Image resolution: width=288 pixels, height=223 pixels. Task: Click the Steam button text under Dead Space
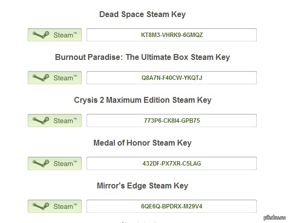click(x=65, y=35)
